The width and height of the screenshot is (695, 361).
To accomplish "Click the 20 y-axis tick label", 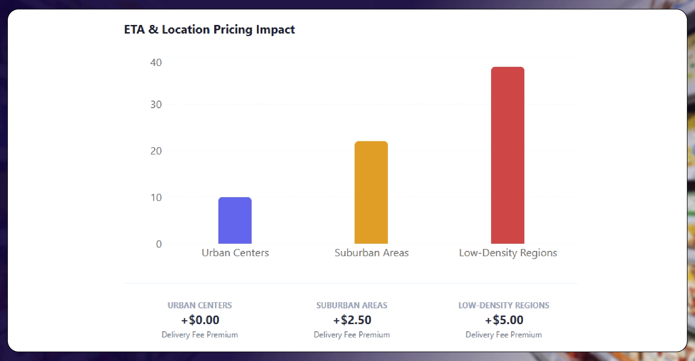I will coord(156,151).
